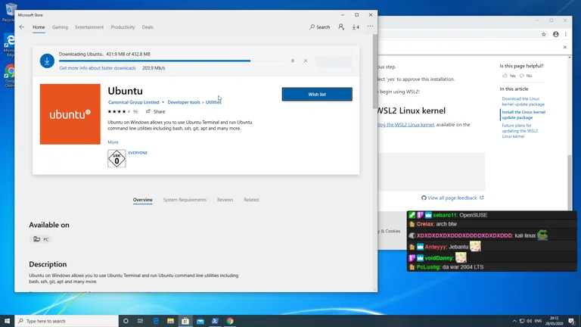Add Ubuntu to Wish list

[317, 94]
